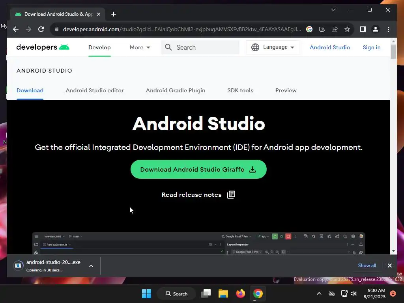404x303 pixels.
Task: Open the Develop nav item
Action: click(x=99, y=47)
